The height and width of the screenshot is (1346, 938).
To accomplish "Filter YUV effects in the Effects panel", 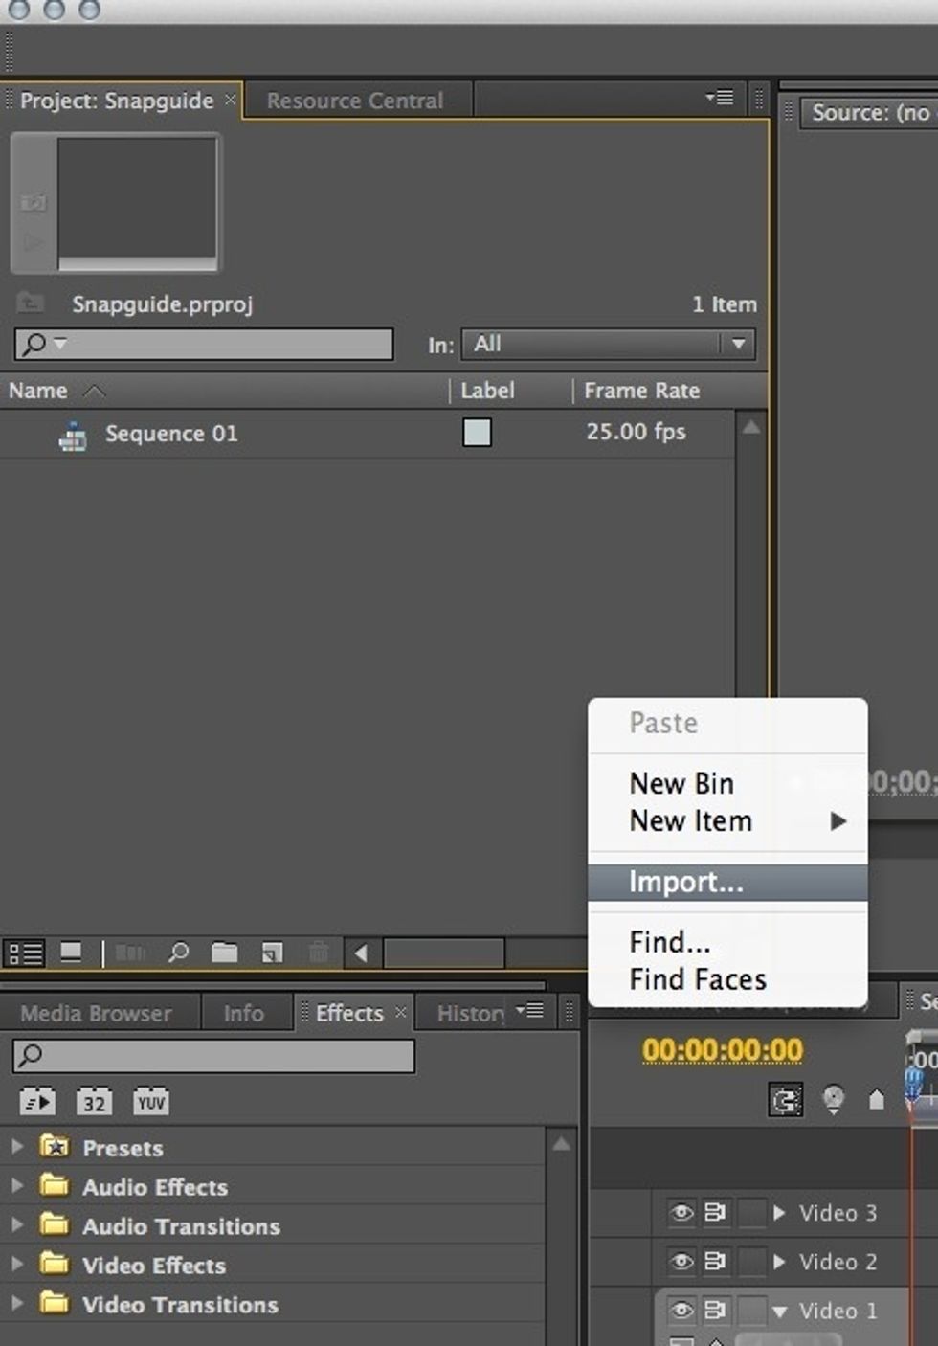I will (x=150, y=1101).
